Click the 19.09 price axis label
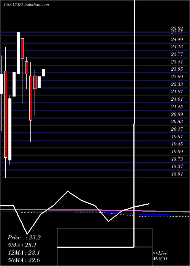Image resolution: width=190 pixels, height=266 pixels. (x=177, y=152)
